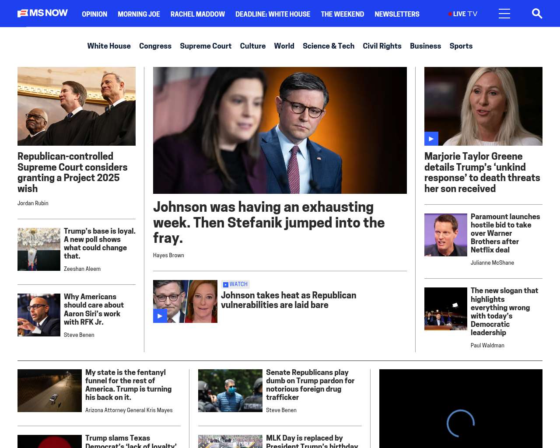Open the Newsletters page

(397, 14)
